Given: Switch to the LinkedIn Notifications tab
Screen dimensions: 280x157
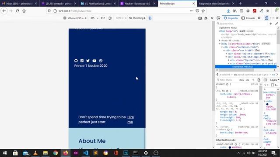Looking at the screenshot, I should tap(98, 3).
